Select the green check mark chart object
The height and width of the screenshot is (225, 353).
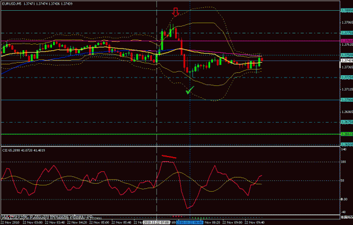point(190,90)
